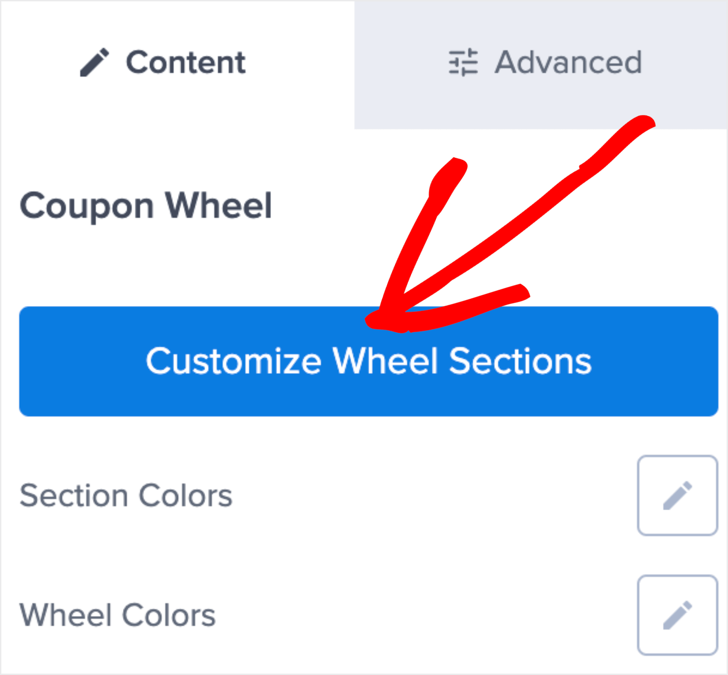Screen dimensions: 728x675
Task: Select the Section Colors label
Action: click(126, 495)
